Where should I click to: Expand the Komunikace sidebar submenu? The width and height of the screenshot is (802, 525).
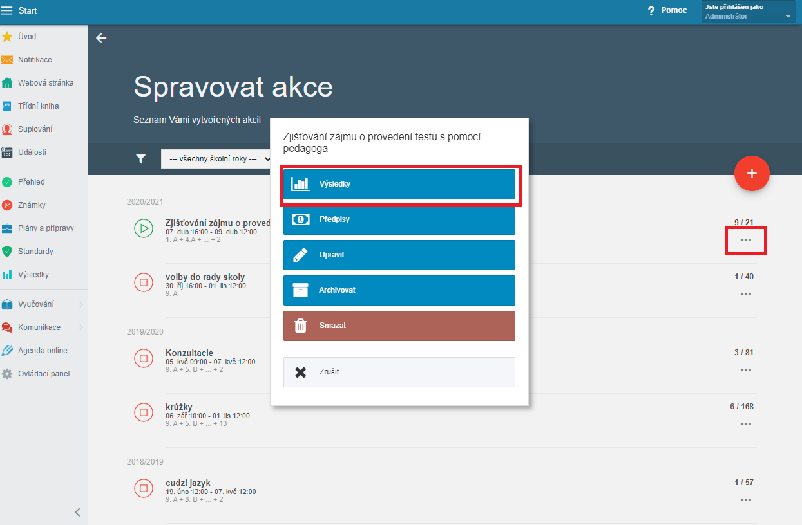tap(81, 327)
